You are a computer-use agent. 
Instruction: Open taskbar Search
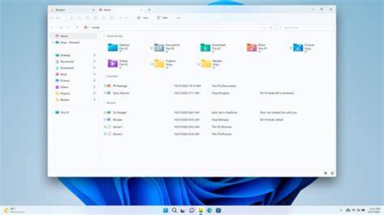174,210
